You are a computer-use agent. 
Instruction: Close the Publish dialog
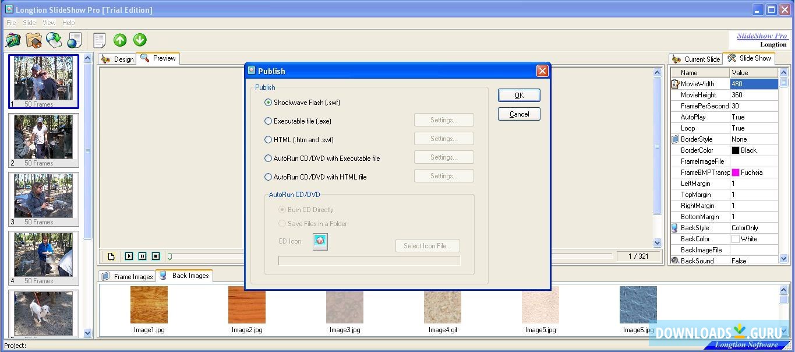pos(542,71)
